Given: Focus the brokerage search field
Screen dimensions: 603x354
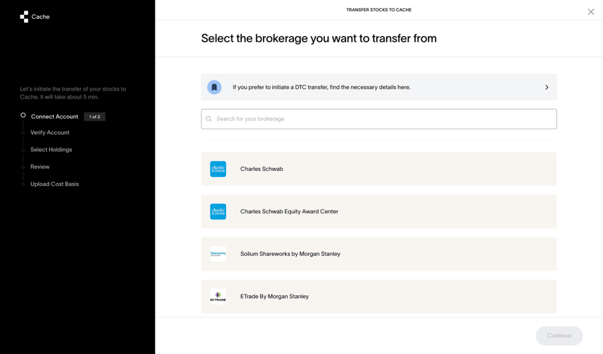Looking at the screenshot, I should click(x=384, y=119).
